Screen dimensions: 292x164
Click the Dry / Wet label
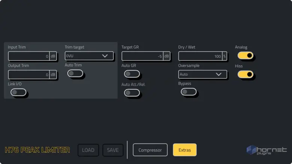pyautogui.click(x=186, y=47)
